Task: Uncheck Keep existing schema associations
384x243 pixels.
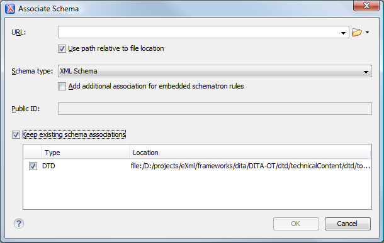Action: pyautogui.click(x=16, y=134)
